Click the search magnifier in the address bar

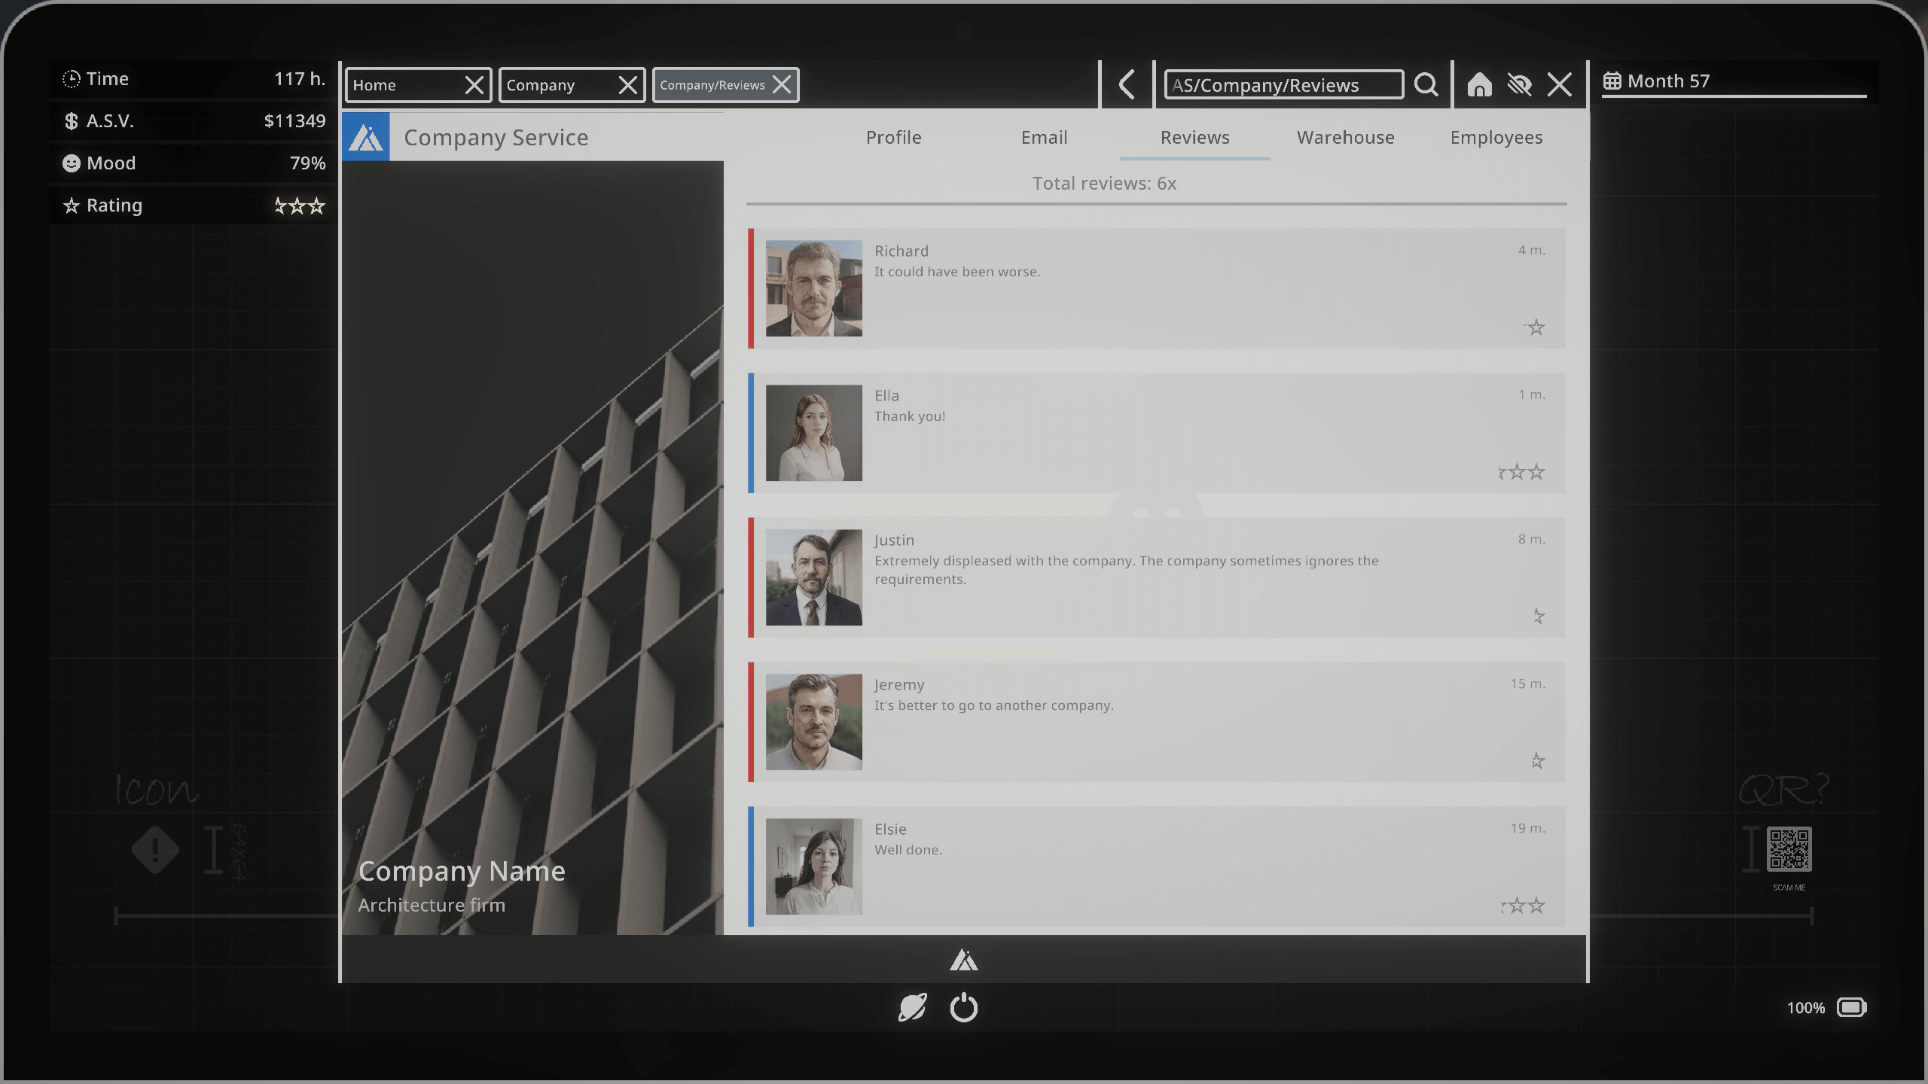[1426, 84]
